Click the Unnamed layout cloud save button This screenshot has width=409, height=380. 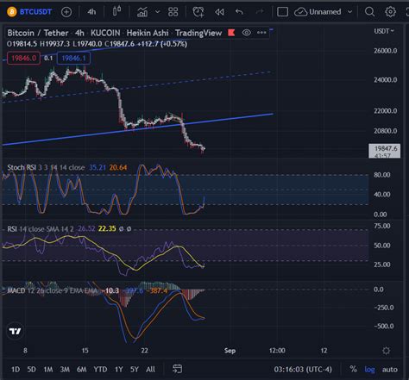pos(318,12)
